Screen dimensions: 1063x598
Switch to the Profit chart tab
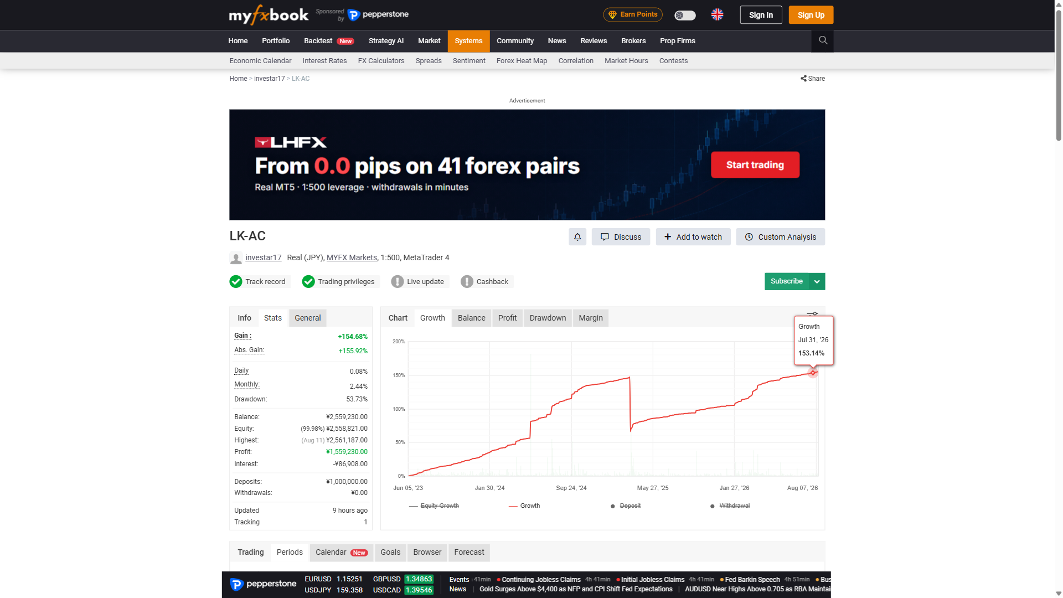coord(507,318)
